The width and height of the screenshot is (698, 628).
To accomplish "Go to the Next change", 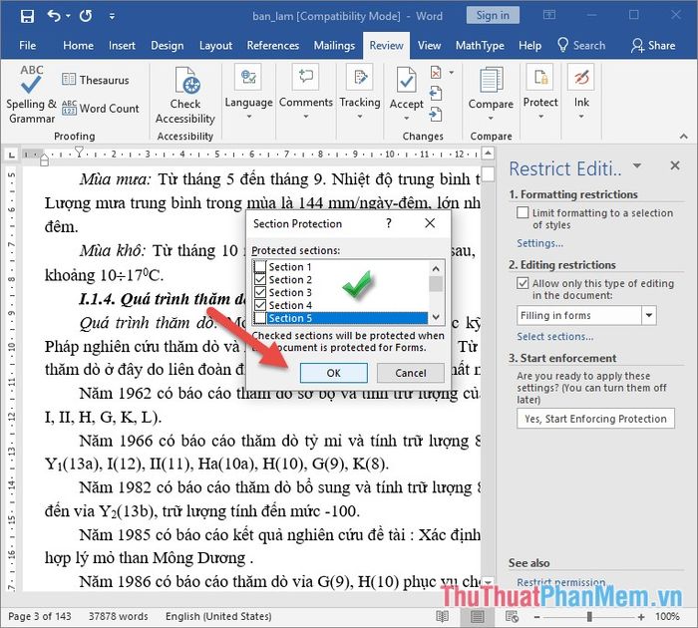I will [x=436, y=115].
